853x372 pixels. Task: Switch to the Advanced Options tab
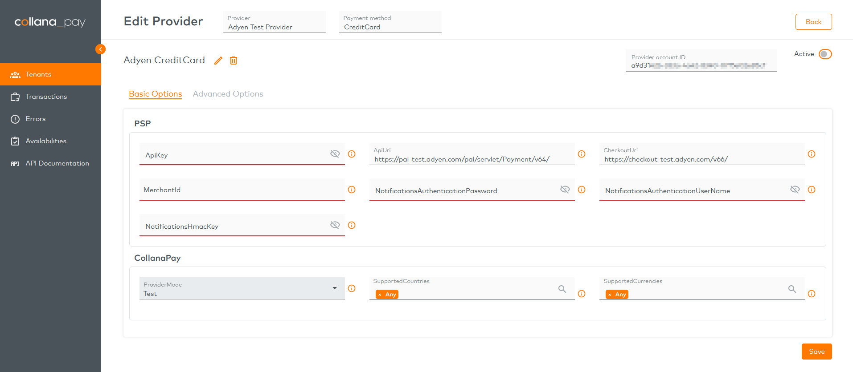(x=228, y=94)
